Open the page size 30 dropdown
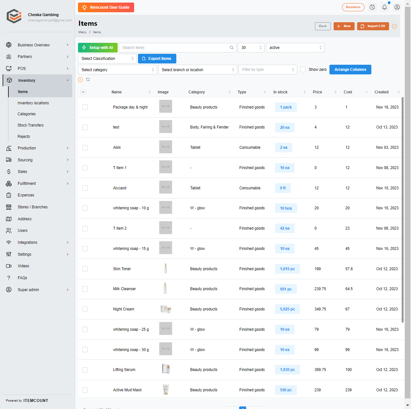This screenshot has width=411, height=409. [251, 48]
